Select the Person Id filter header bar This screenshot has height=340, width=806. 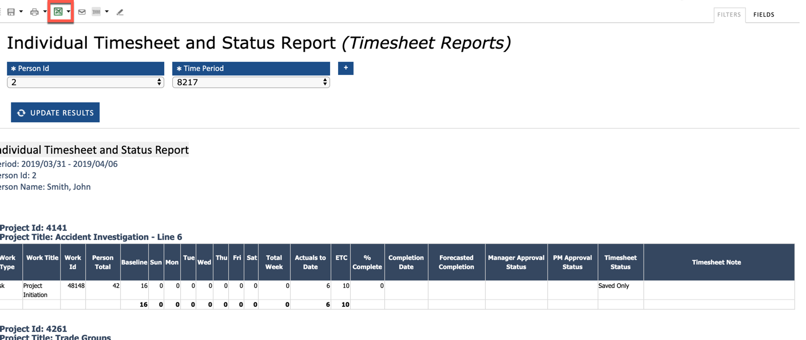(85, 68)
